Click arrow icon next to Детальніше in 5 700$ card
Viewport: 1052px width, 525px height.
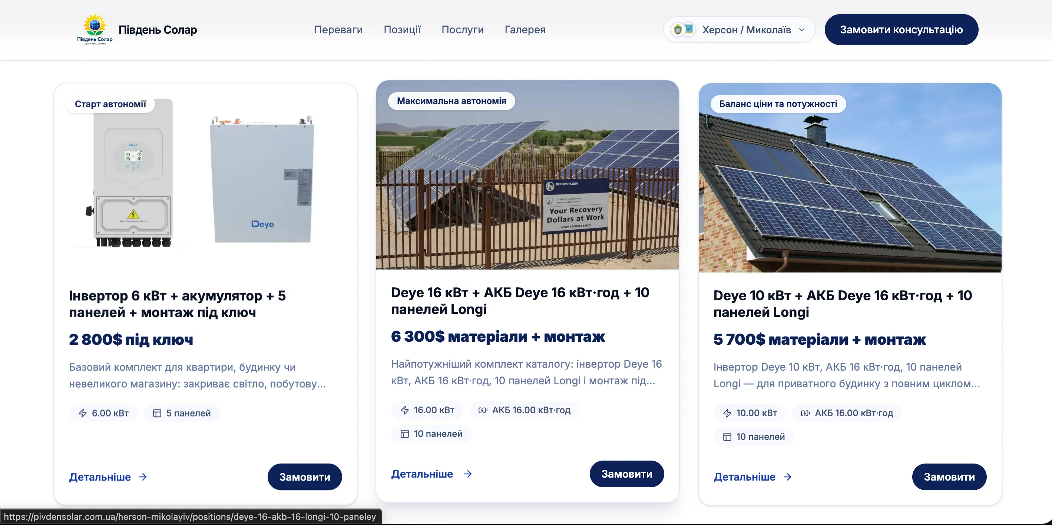[788, 477]
